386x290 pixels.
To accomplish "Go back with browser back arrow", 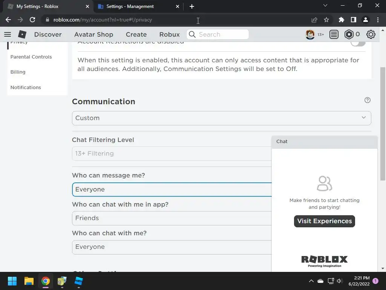I will (x=8, y=20).
